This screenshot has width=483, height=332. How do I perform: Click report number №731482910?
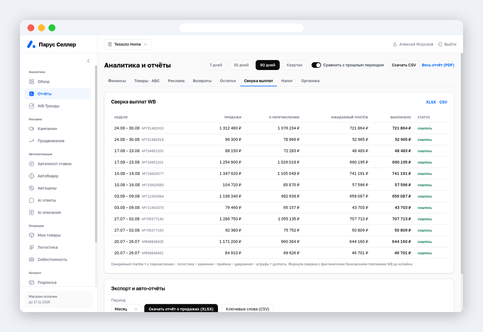(153, 129)
